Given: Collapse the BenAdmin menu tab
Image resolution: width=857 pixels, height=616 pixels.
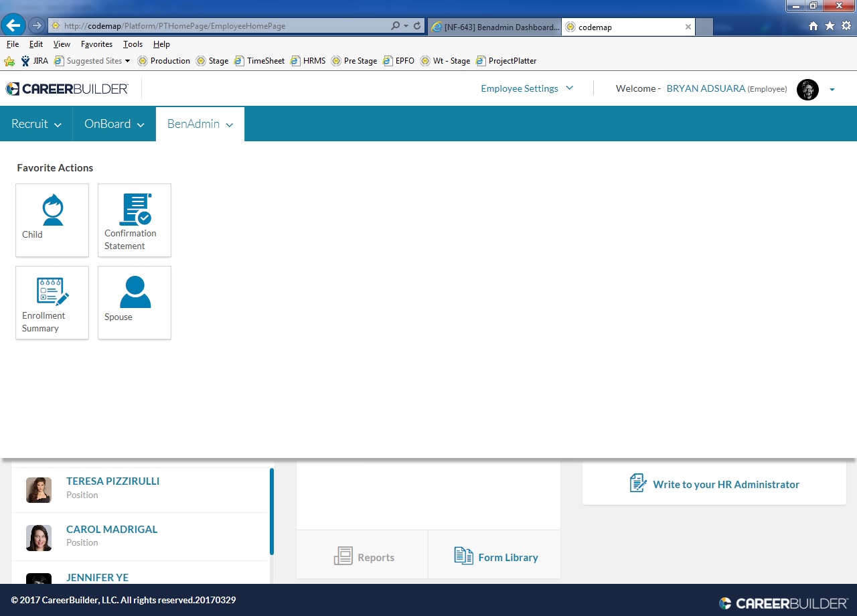Looking at the screenshot, I should coord(200,124).
